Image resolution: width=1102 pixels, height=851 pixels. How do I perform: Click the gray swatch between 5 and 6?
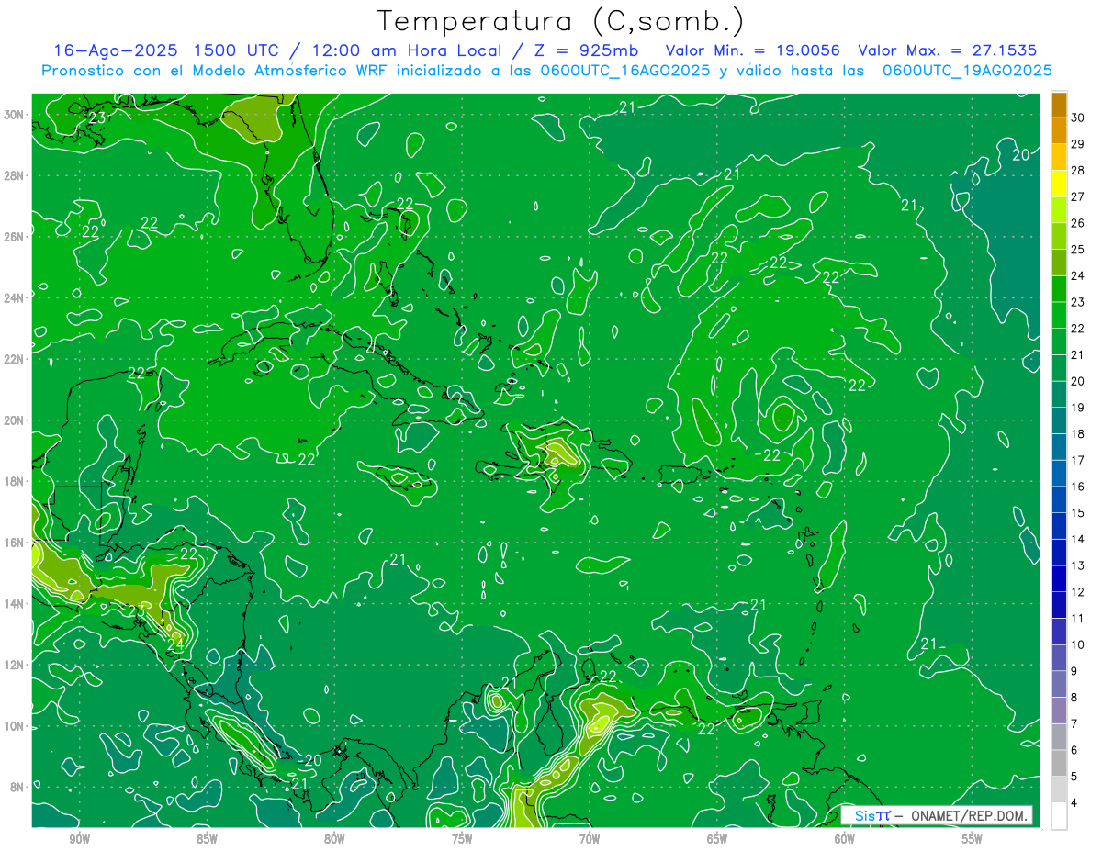[x=1059, y=764]
